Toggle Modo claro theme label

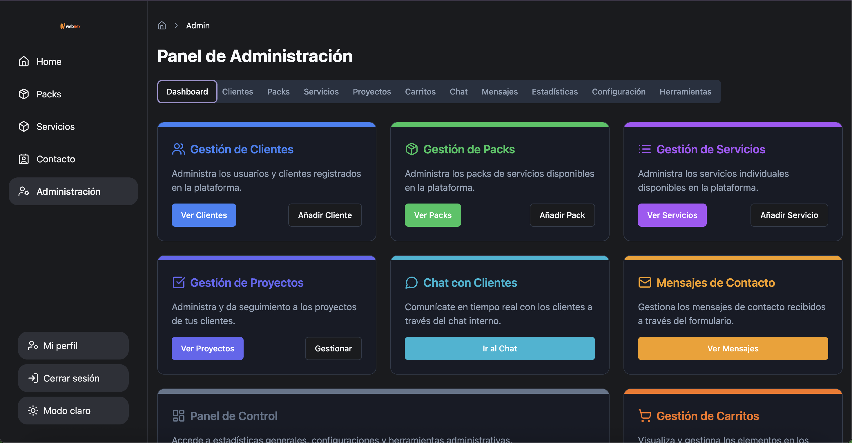coord(67,410)
